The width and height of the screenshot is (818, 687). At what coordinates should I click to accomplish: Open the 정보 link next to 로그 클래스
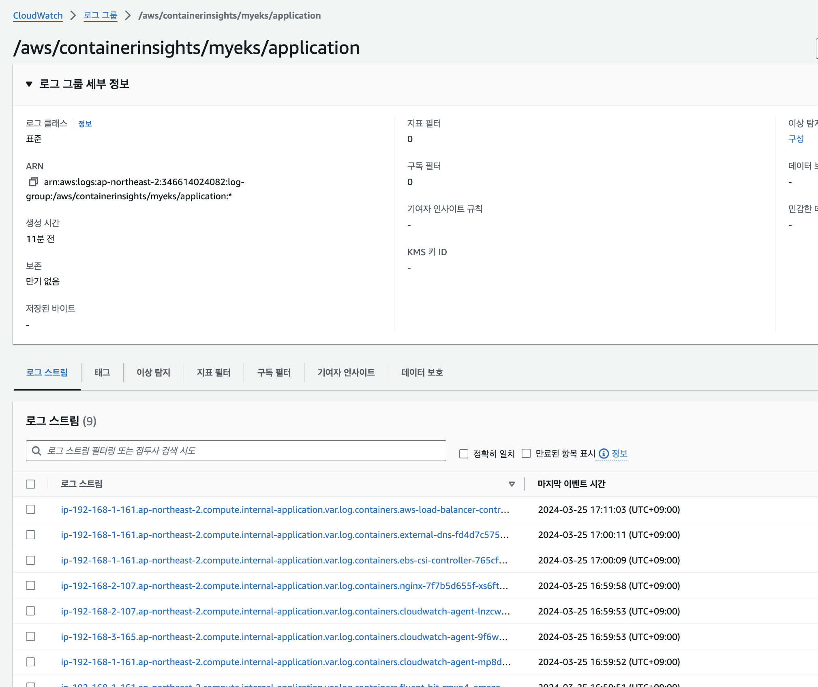tap(85, 124)
